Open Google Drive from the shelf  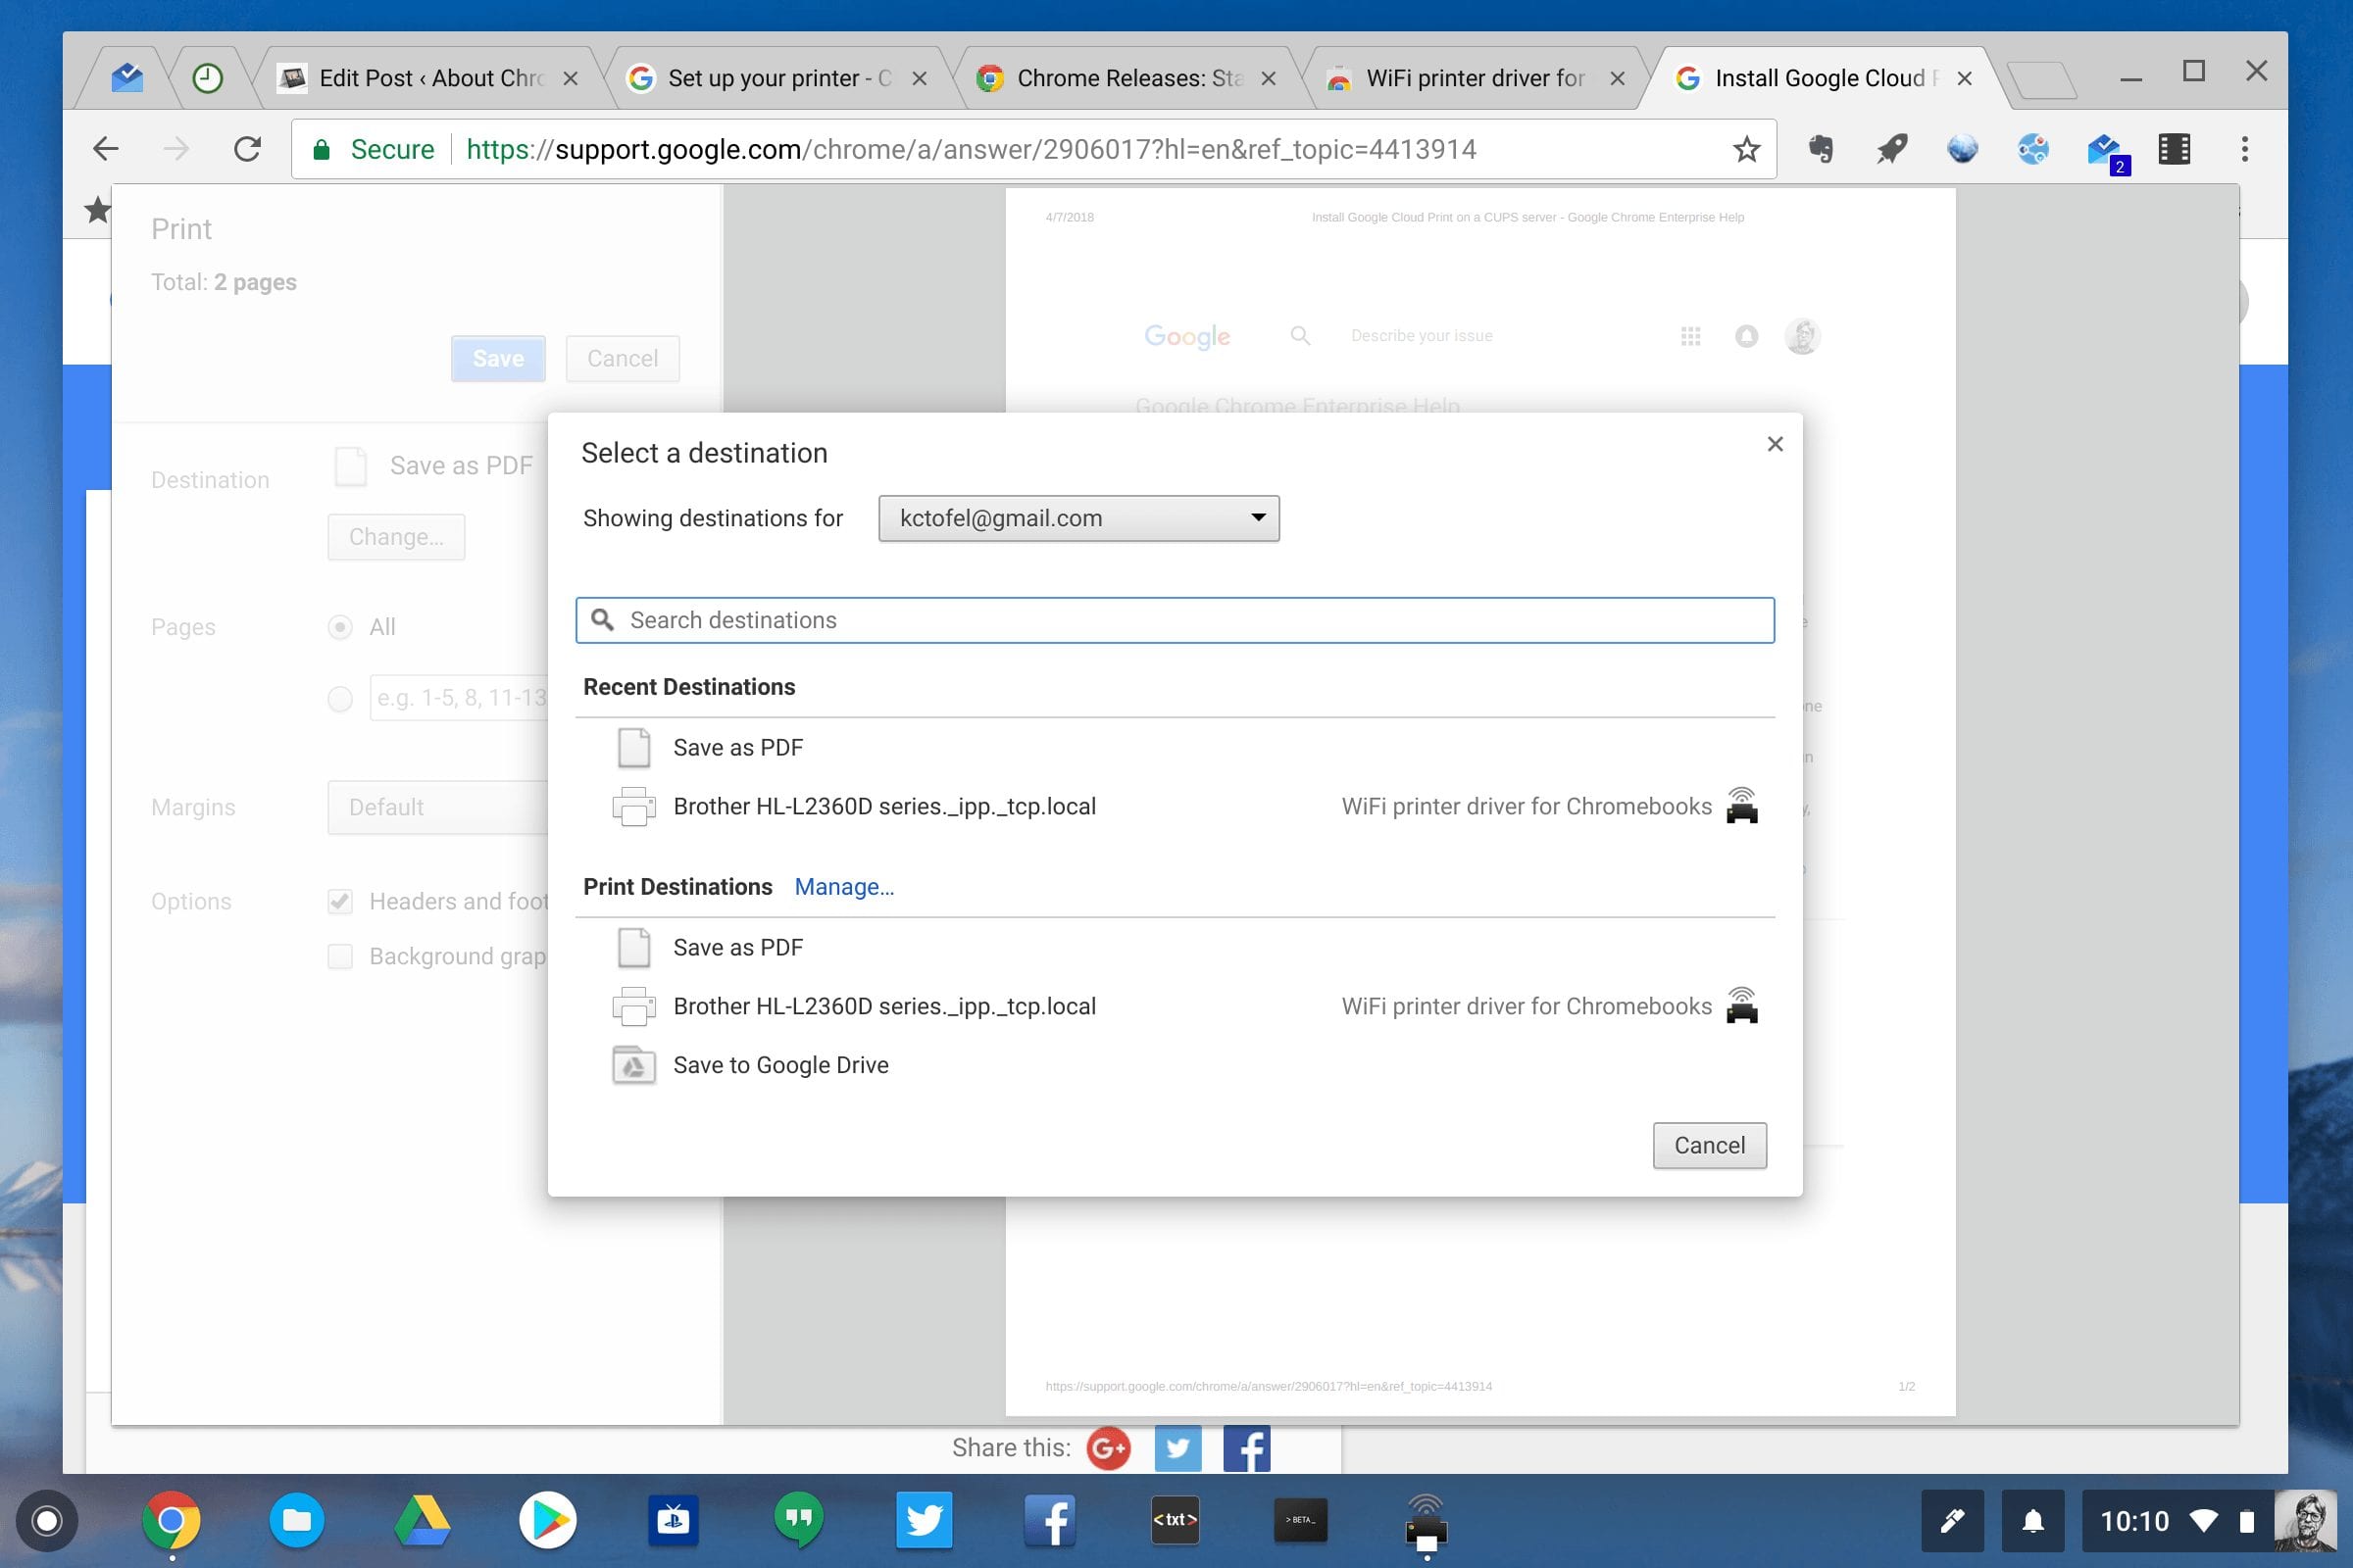point(423,1521)
